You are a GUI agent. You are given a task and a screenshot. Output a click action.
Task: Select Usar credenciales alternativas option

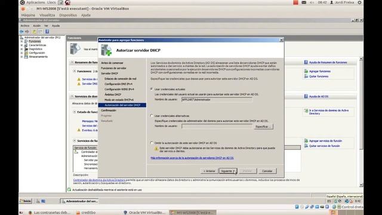point(152,116)
